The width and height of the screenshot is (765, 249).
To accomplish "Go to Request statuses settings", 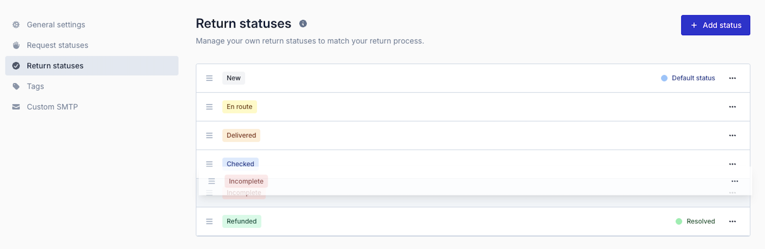I will (x=57, y=45).
